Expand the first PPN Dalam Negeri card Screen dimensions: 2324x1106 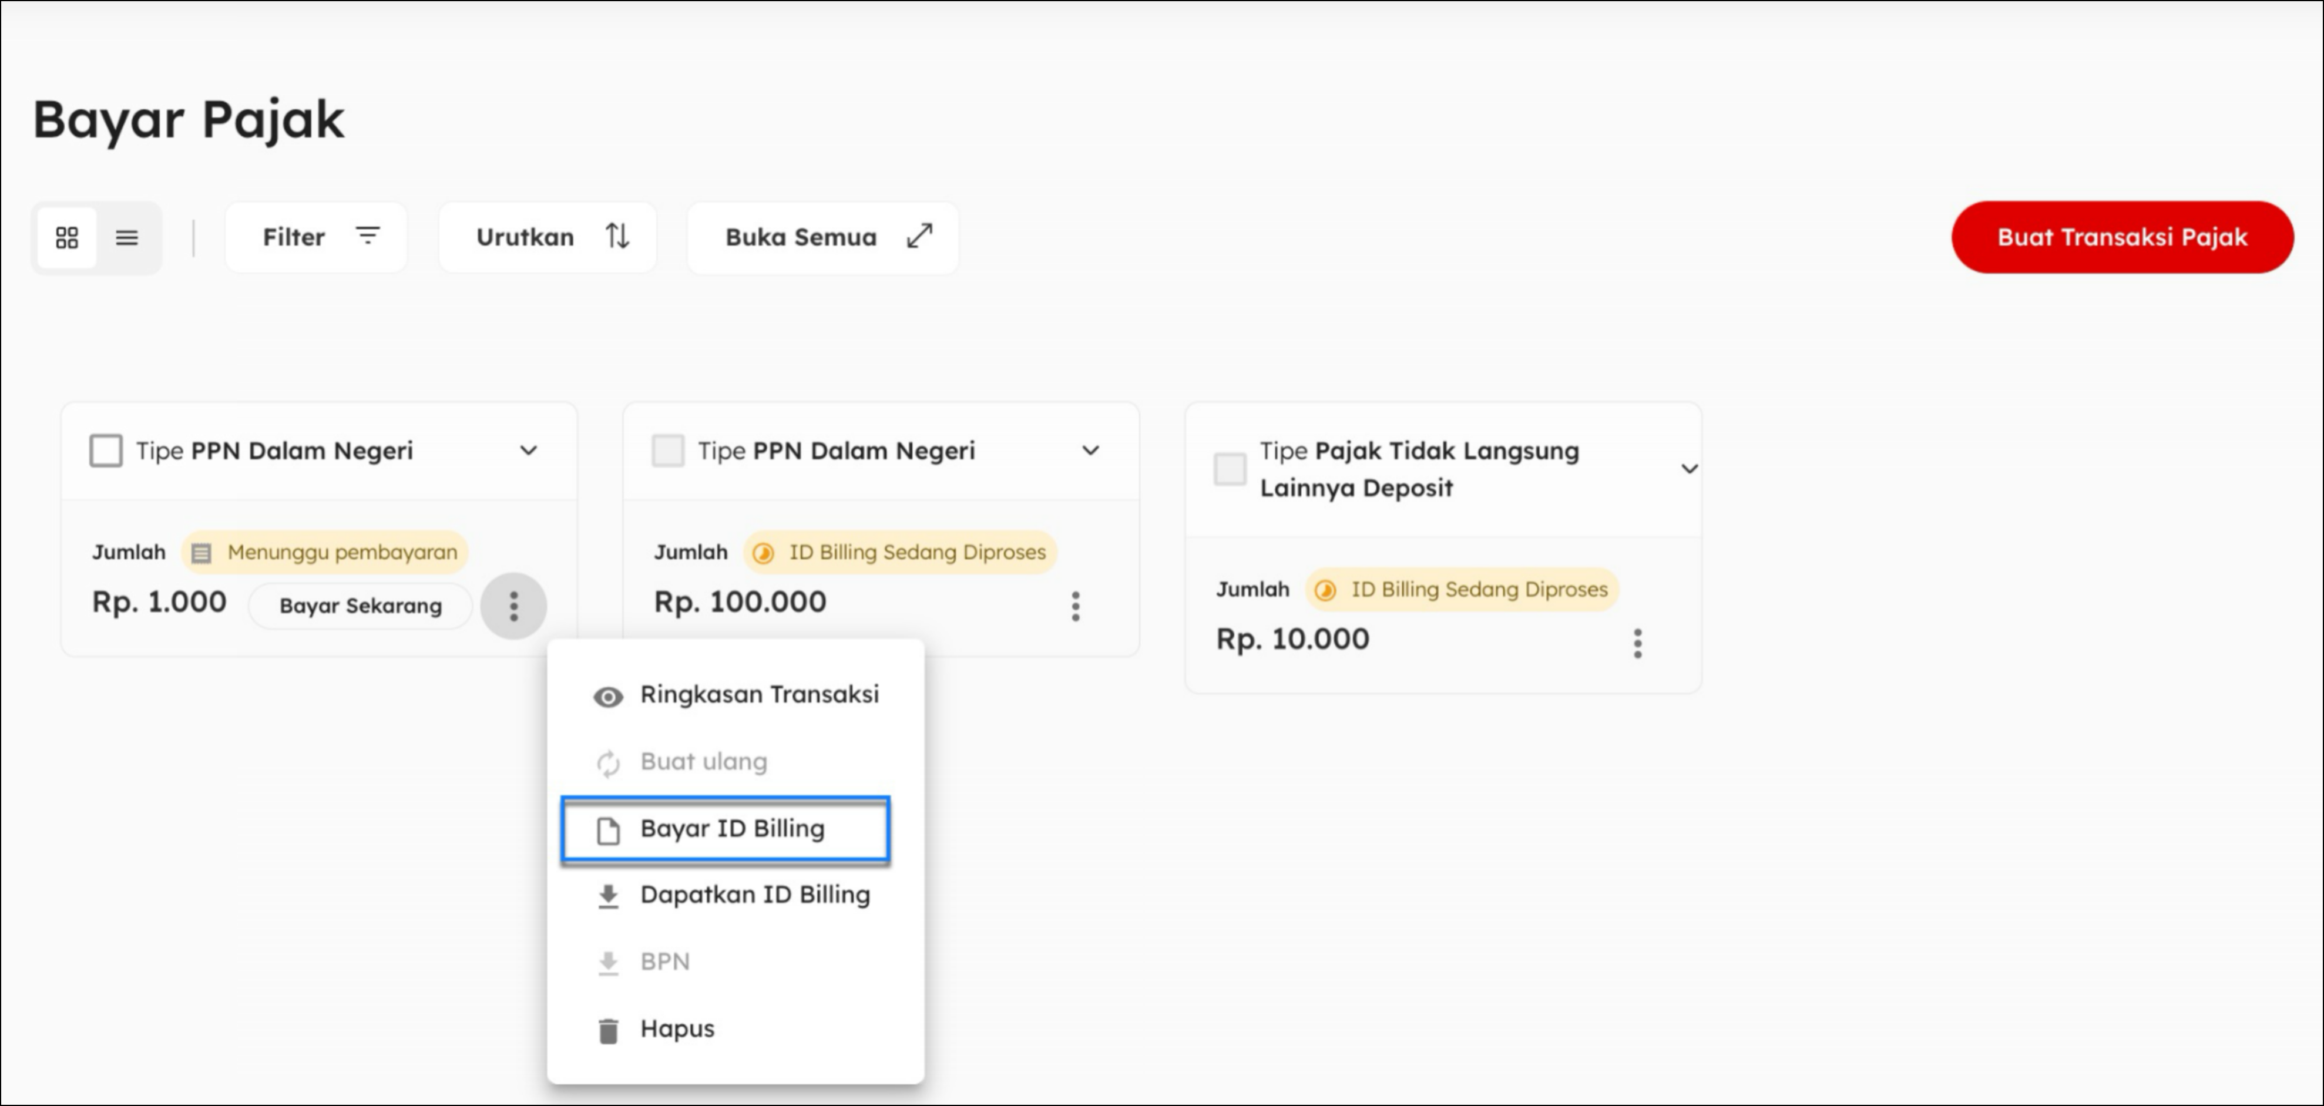529,450
